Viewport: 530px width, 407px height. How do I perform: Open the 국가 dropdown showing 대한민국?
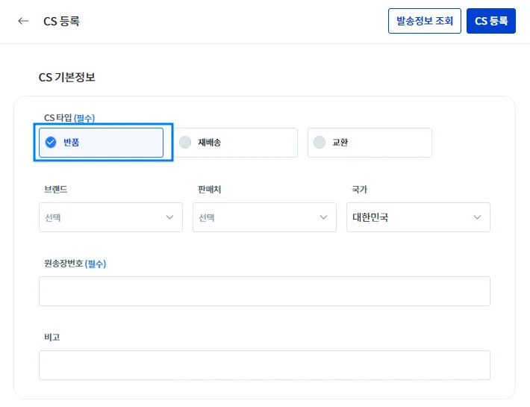pyautogui.click(x=418, y=217)
